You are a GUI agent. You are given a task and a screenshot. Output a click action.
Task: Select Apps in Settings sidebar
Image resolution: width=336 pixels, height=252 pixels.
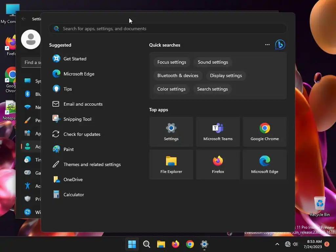click(x=31, y=134)
